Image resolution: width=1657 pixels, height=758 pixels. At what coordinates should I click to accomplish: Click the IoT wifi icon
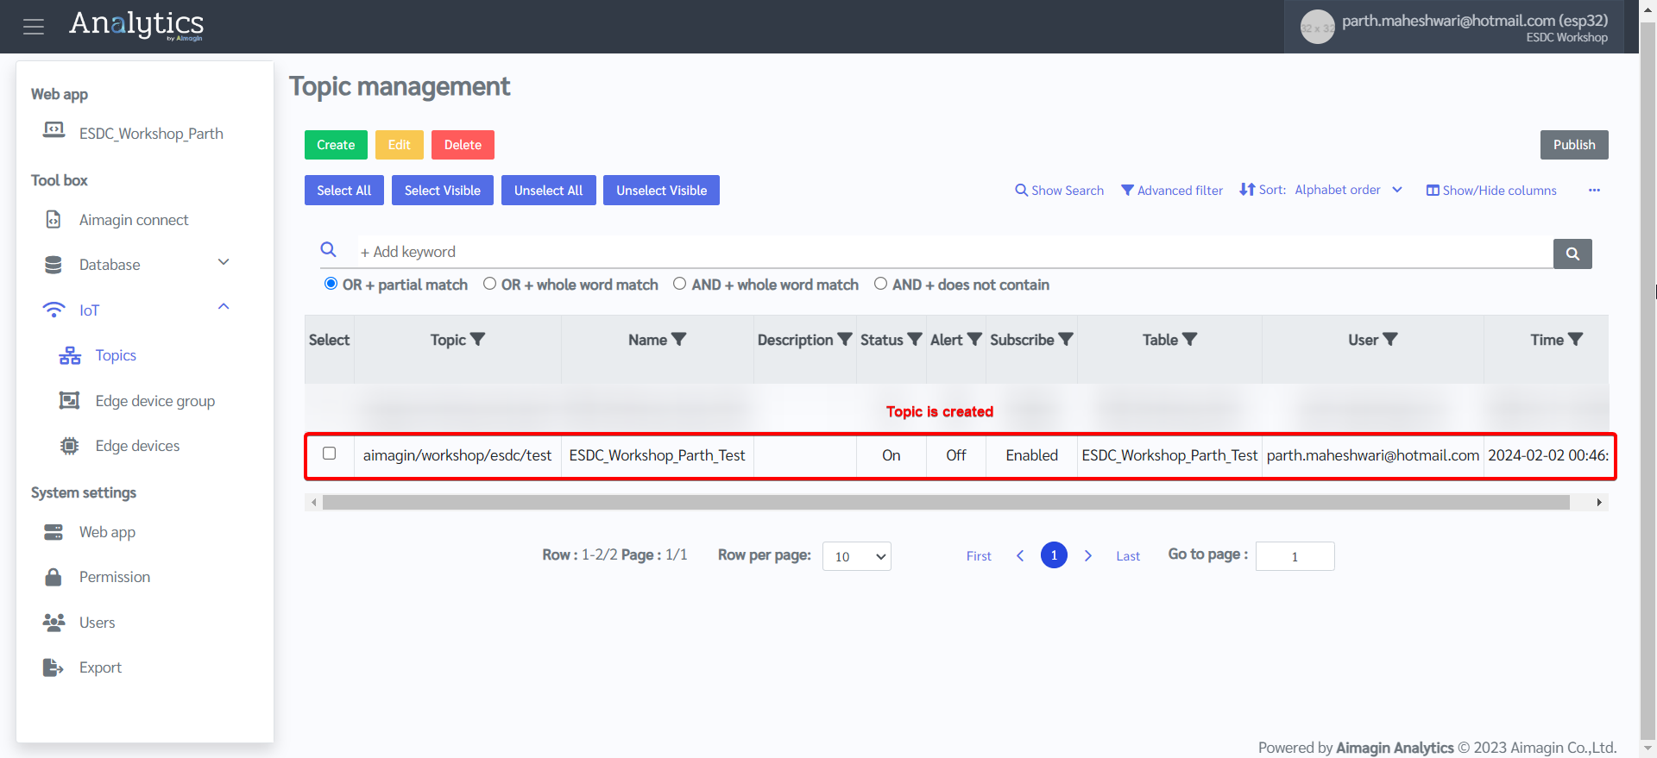tap(54, 310)
